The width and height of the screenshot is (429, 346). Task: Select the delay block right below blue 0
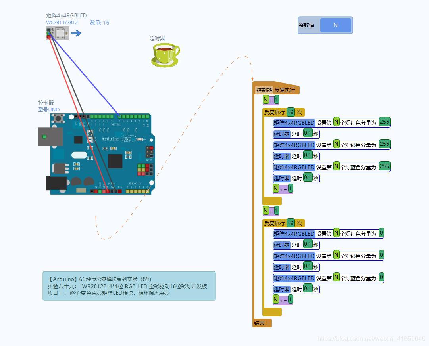point(296,289)
